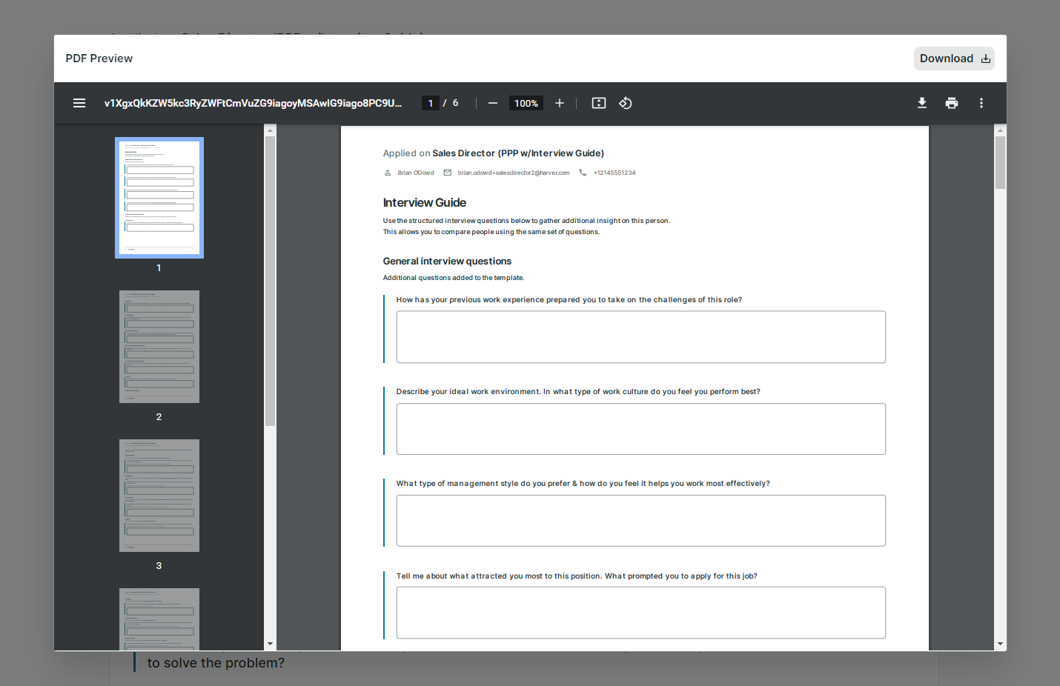The height and width of the screenshot is (686, 1060).
Task: Click the zoom out minus icon
Action: pyautogui.click(x=493, y=103)
